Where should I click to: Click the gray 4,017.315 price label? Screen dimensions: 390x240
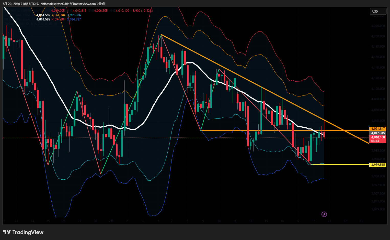378,133
